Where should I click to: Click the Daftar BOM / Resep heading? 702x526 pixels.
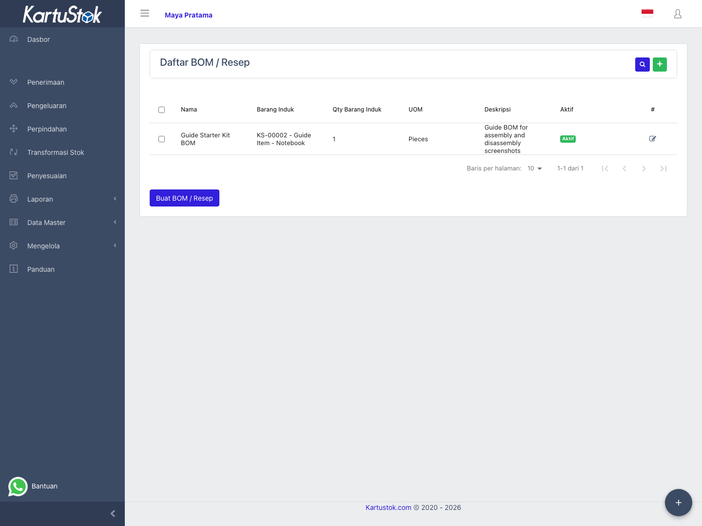point(205,62)
